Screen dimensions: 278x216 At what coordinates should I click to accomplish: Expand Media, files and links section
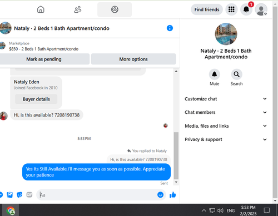coord(226,126)
